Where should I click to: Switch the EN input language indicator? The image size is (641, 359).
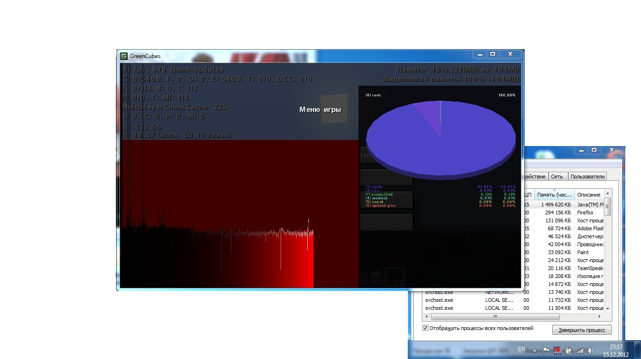[521, 349]
